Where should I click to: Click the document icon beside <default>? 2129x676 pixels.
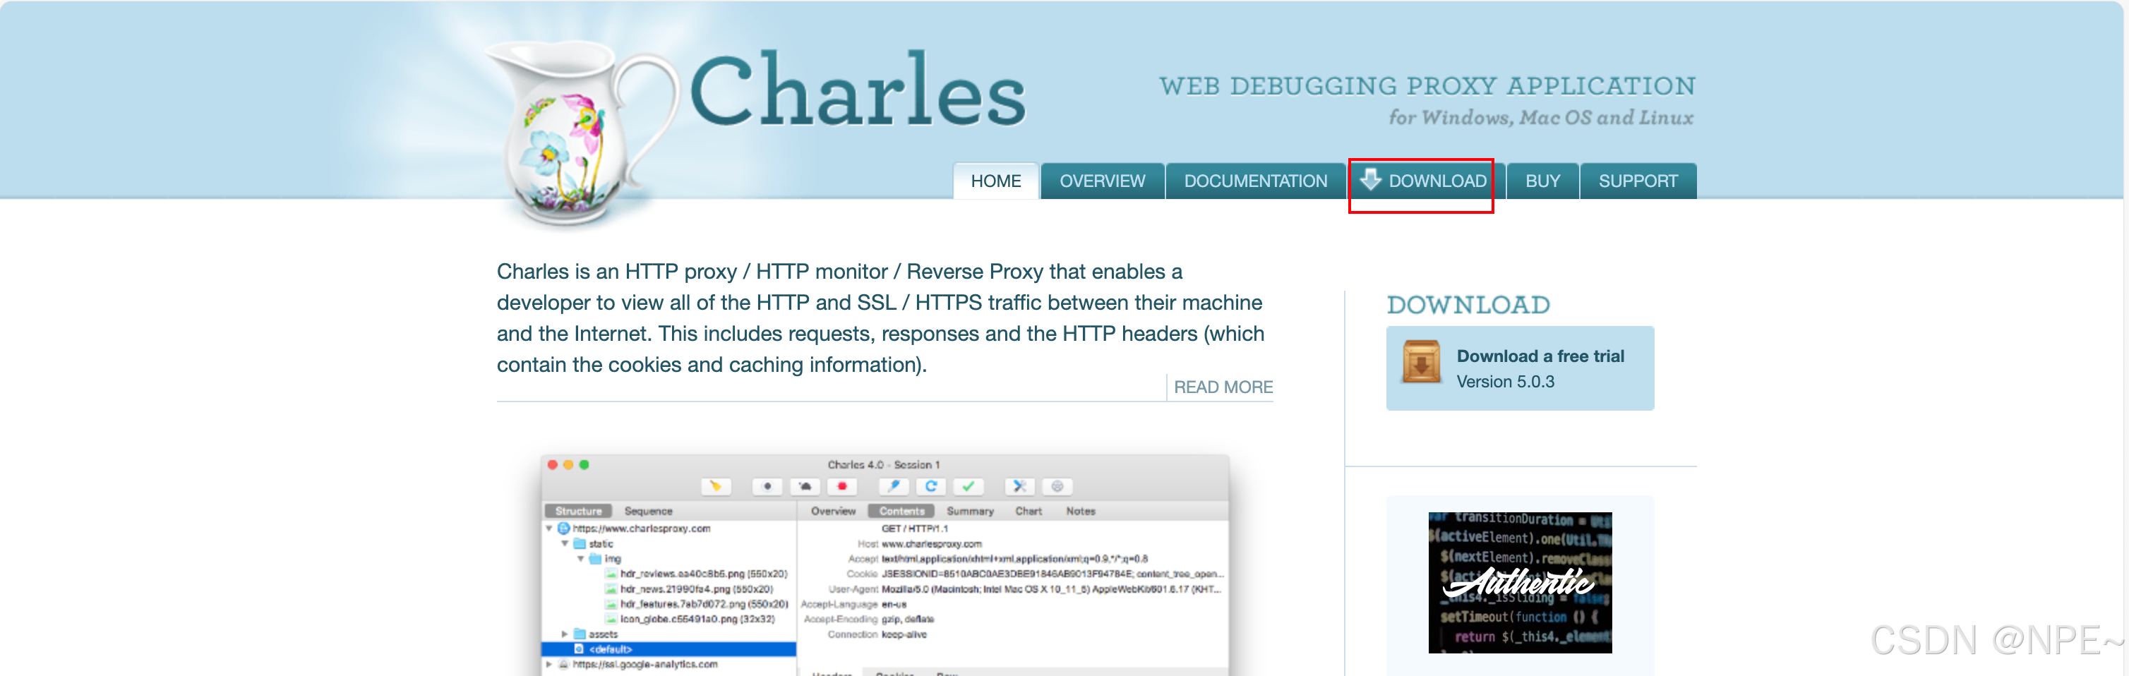point(579,650)
